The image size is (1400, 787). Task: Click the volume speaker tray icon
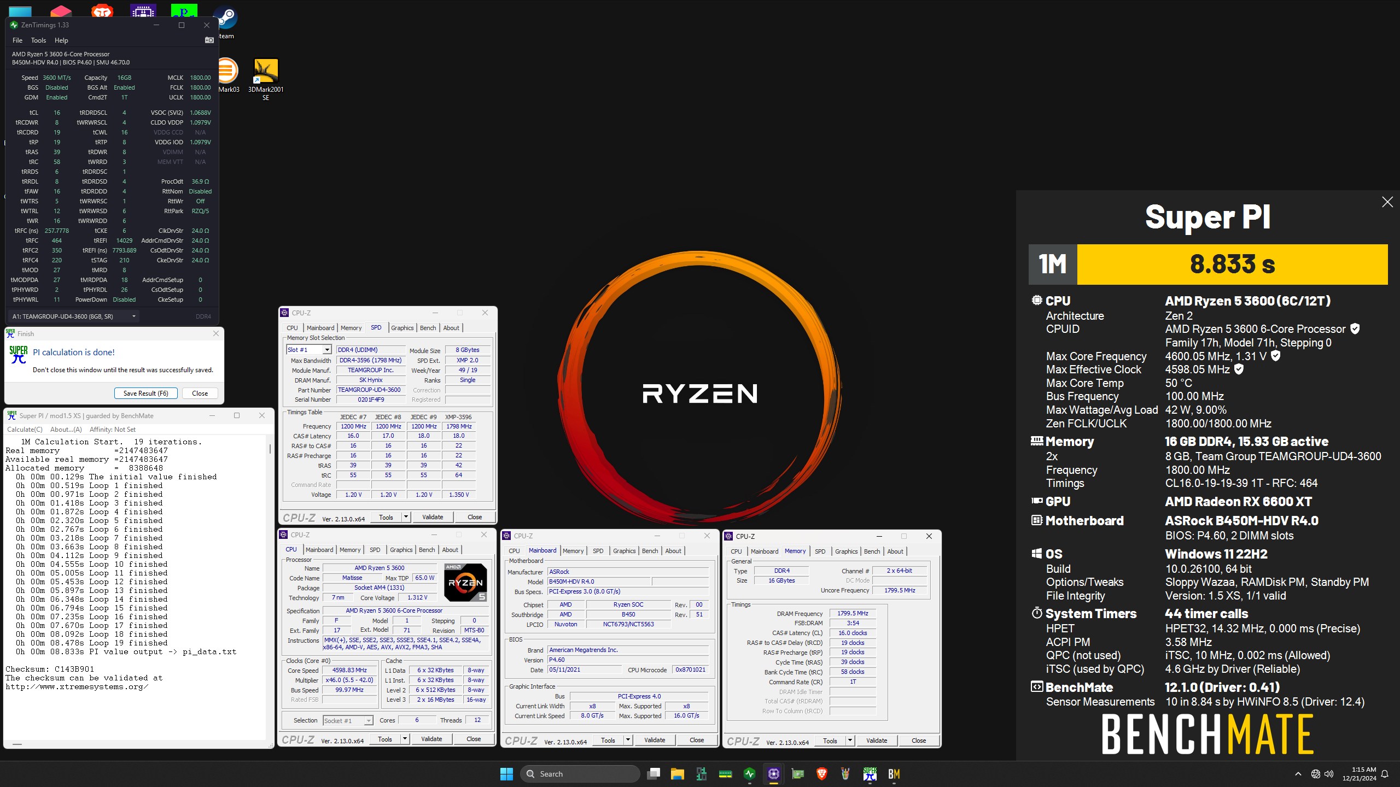tap(1329, 774)
